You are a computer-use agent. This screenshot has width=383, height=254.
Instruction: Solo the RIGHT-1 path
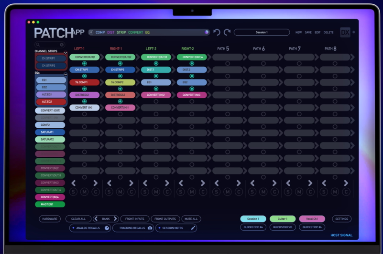coord(109,192)
